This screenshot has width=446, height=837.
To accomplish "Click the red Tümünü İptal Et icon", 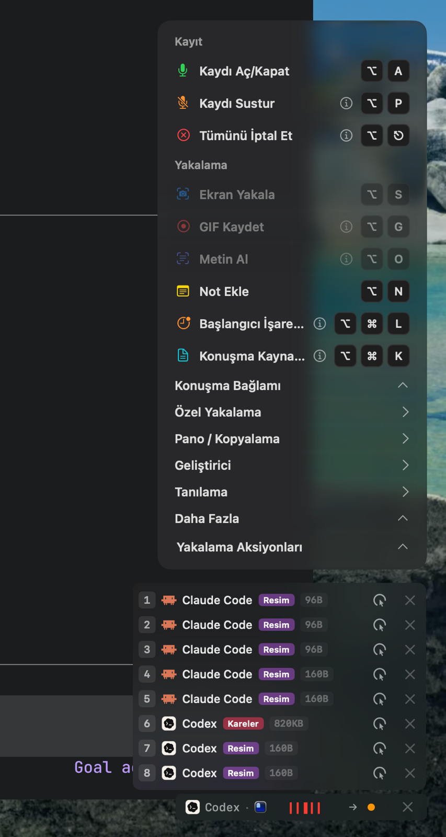I will click(183, 135).
